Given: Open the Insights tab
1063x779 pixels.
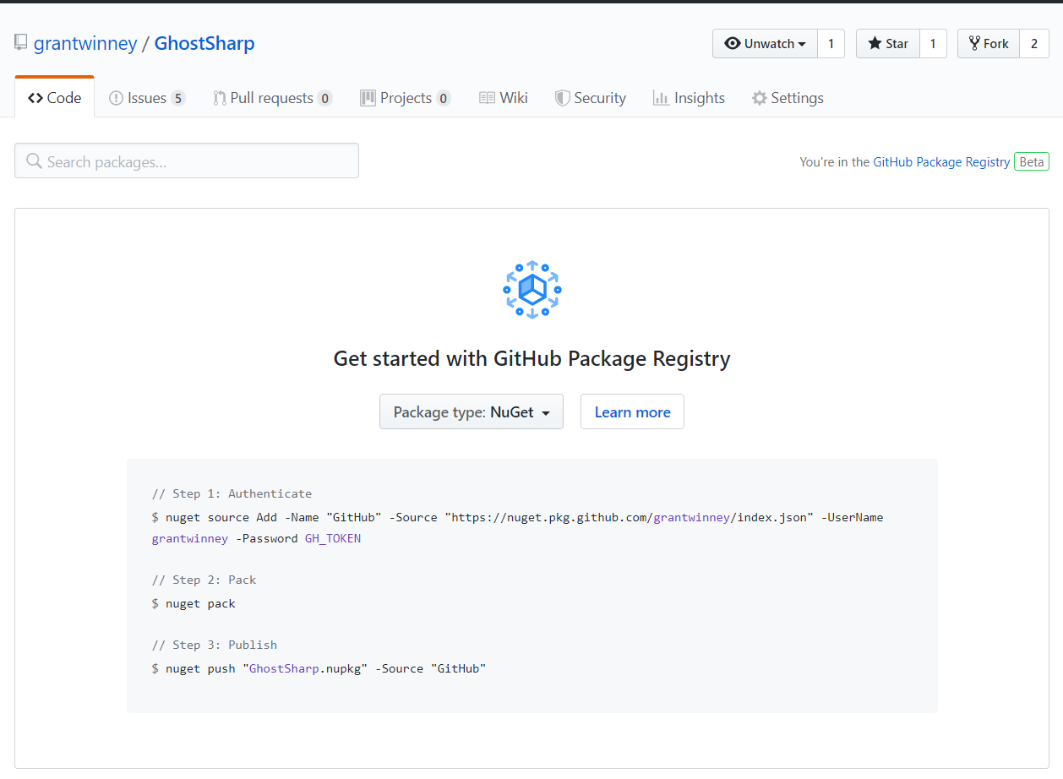Looking at the screenshot, I should point(689,98).
